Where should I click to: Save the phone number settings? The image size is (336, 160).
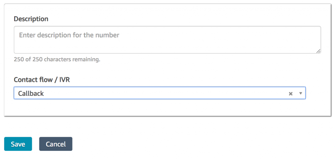[18, 144]
